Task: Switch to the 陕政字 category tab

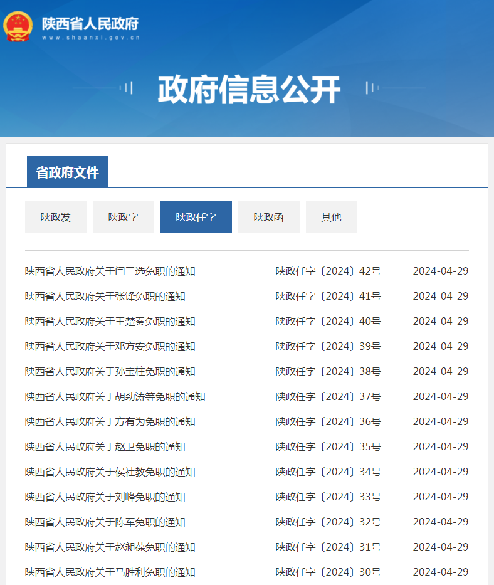Action: click(x=123, y=217)
